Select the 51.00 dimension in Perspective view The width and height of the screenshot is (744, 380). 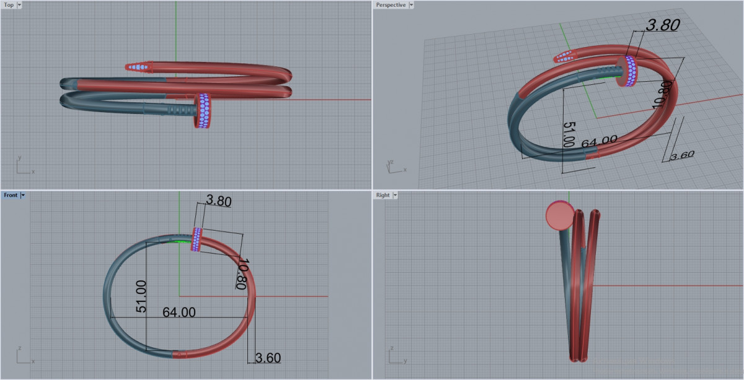click(x=569, y=133)
